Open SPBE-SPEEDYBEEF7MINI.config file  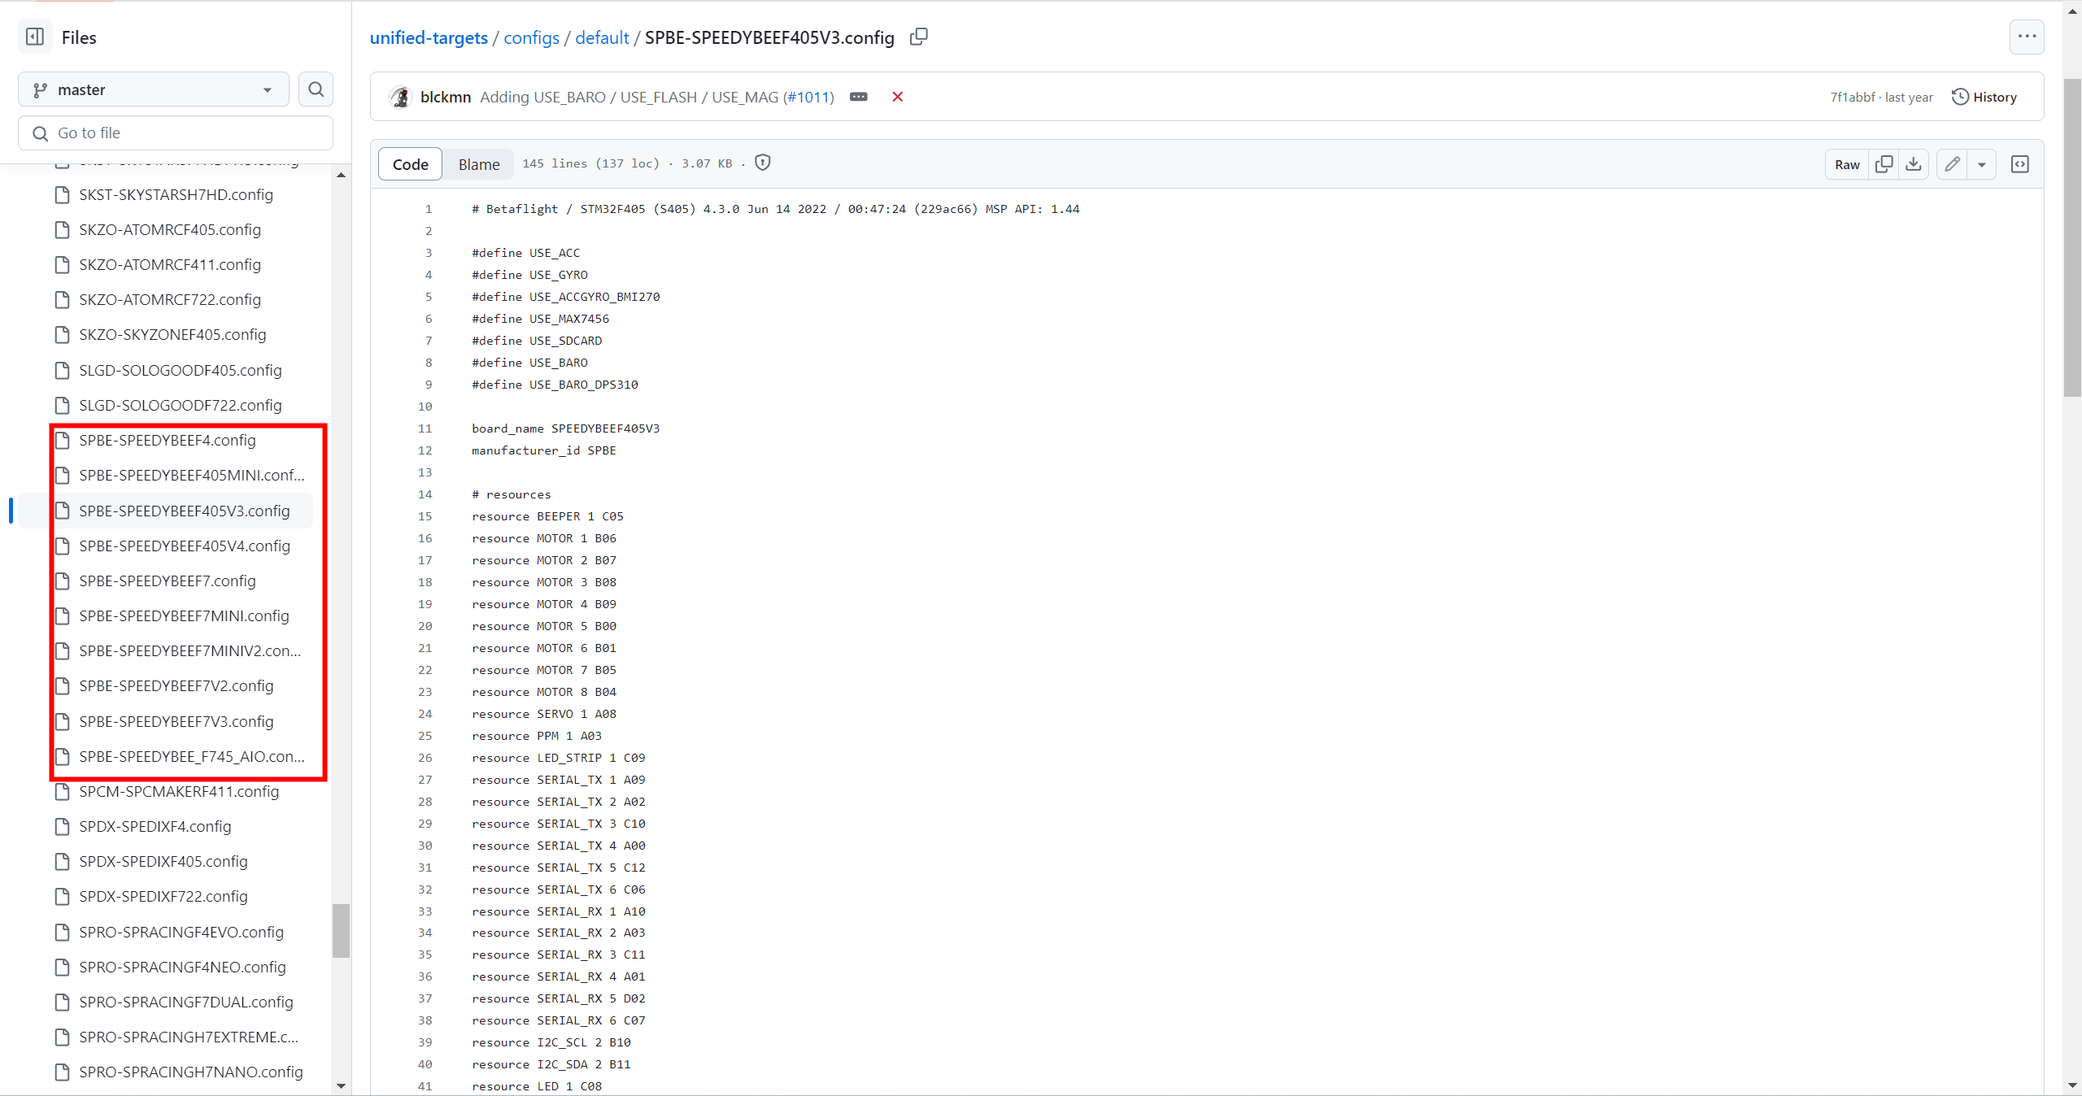[x=184, y=615]
